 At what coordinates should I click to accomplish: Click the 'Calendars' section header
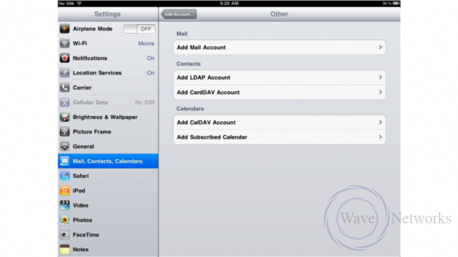[190, 109]
